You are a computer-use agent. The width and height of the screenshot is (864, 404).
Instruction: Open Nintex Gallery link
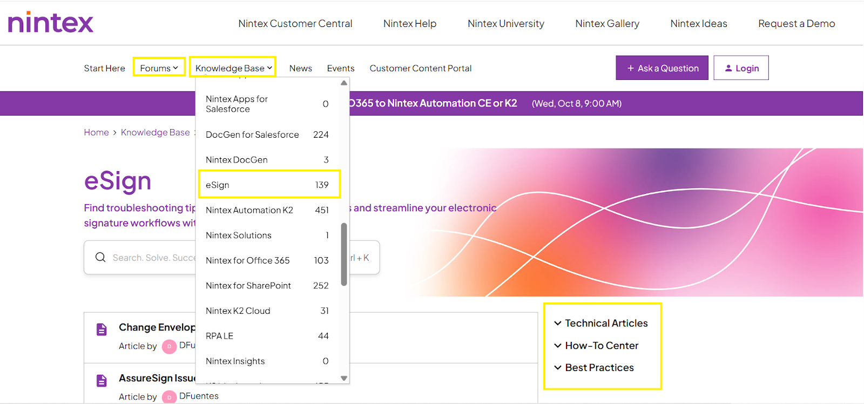pyautogui.click(x=607, y=24)
